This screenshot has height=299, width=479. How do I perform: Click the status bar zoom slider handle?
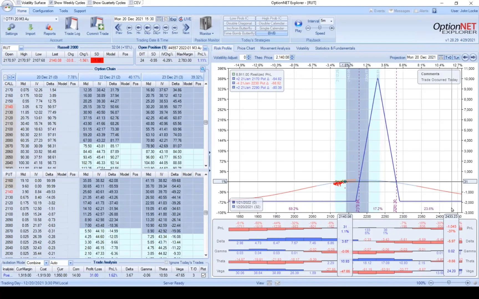tap(449, 283)
